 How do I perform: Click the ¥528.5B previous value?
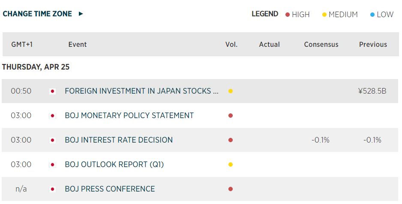pyautogui.click(x=372, y=91)
